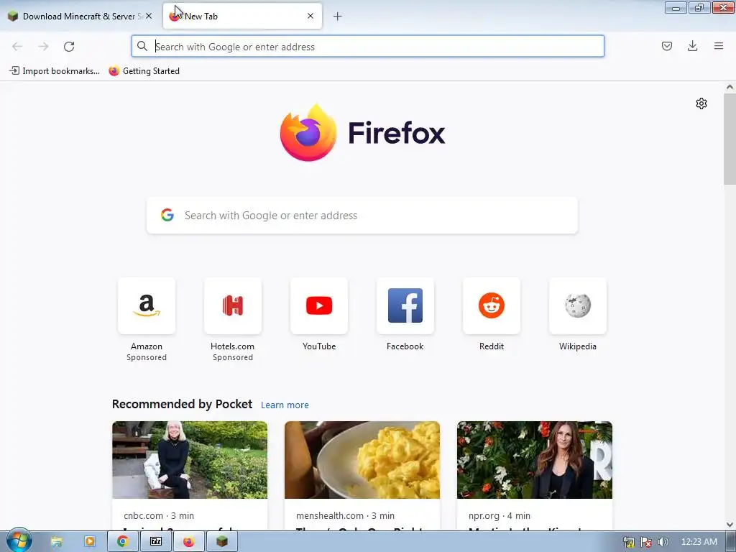This screenshot has width=736, height=552.
Task: Go back using the back arrow
Action: pos(17,47)
